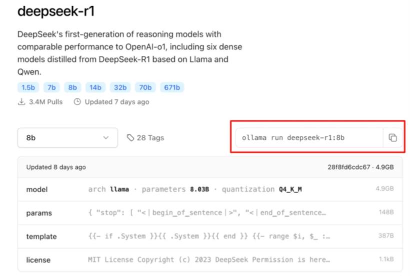This screenshot has width=410, height=276.
Task: Open the 8b model size dropdown
Action: [x=67, y=138]
